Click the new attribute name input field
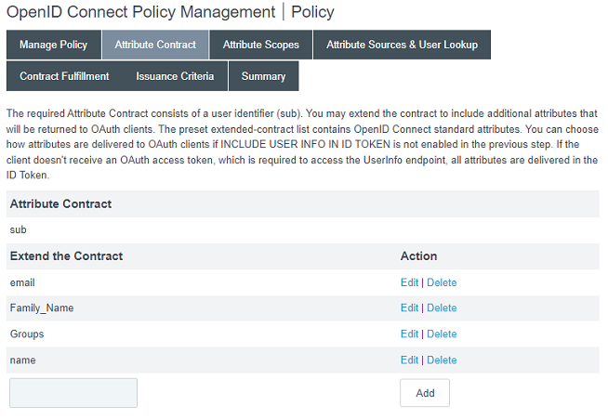Viewport: 608px width, 419px height. tap(73, 393)
